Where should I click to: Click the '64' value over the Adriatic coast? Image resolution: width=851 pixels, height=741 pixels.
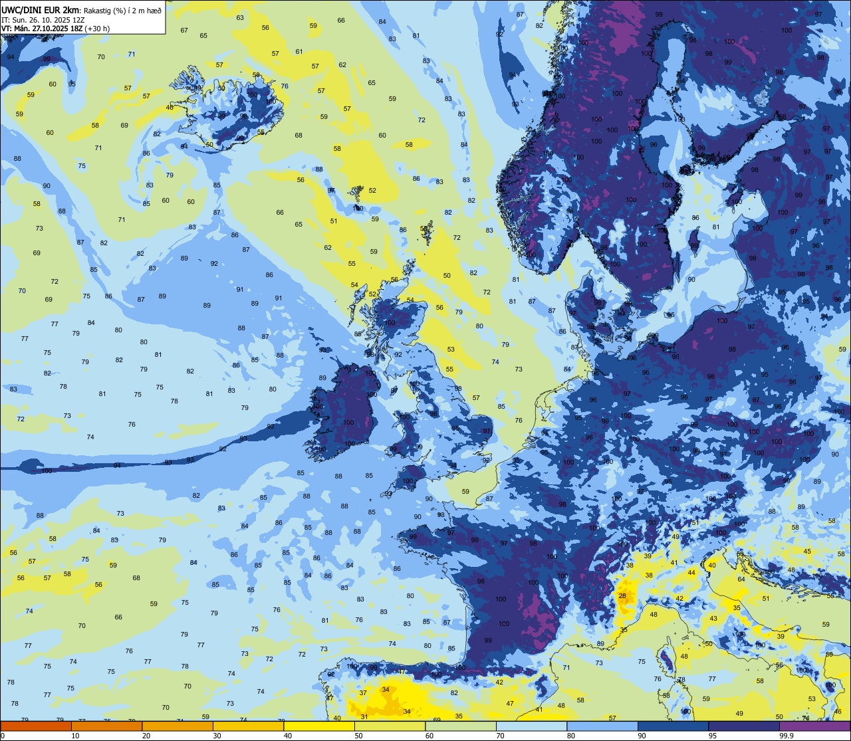(x=741, y=579)
